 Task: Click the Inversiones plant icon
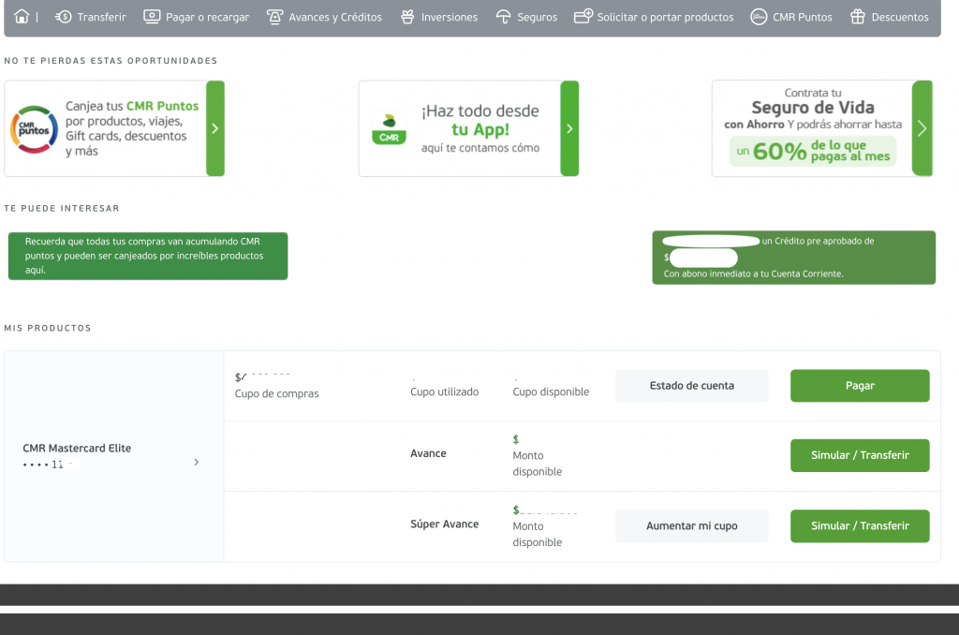tap(407, 17)
